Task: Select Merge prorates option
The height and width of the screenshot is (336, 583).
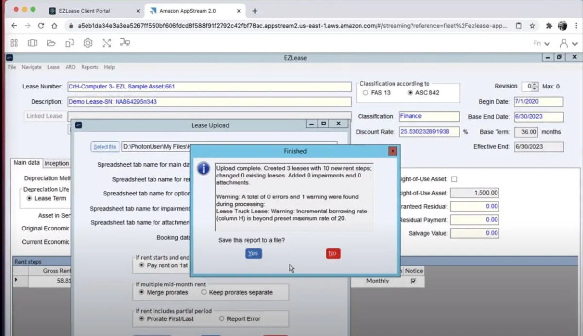Action: click(x=142, y=292)
